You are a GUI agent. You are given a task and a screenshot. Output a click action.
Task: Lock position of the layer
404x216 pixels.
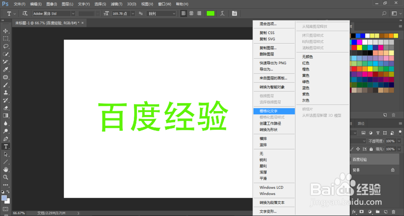pyautogui.click(x=358, y=149)
